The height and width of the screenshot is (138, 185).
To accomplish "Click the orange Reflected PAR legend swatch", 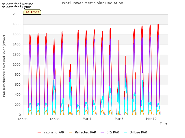I will [71, 133].
